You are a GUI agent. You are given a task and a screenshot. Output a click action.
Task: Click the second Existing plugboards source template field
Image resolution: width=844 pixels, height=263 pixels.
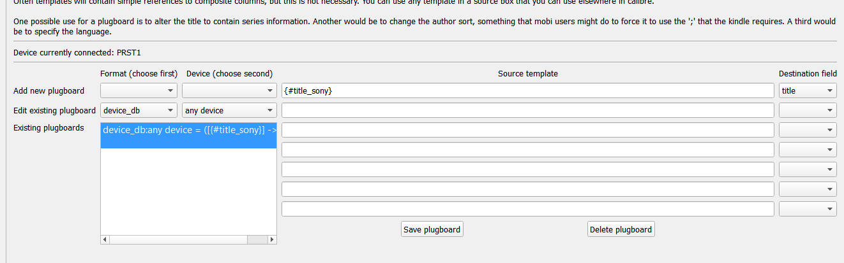tap(527, 150)
